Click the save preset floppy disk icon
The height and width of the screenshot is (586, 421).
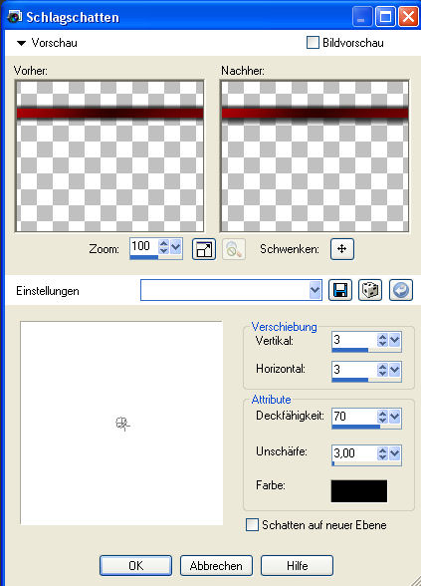click(340, 290)
